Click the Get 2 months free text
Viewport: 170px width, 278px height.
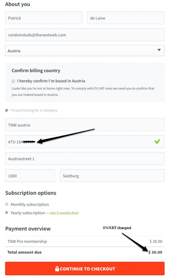[64, 213]
